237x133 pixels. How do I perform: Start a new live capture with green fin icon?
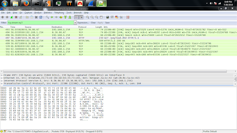click(x=11, y=17)
